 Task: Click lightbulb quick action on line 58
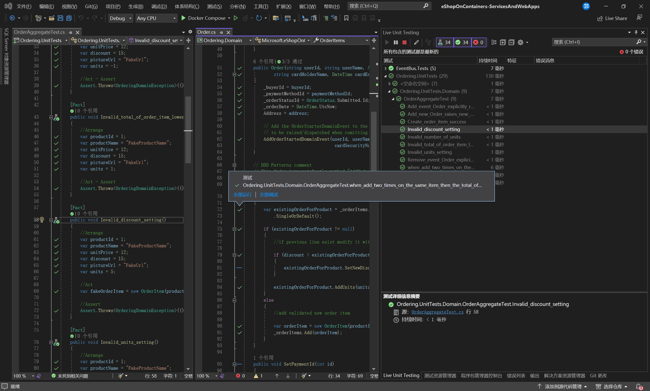pos(42,220)
